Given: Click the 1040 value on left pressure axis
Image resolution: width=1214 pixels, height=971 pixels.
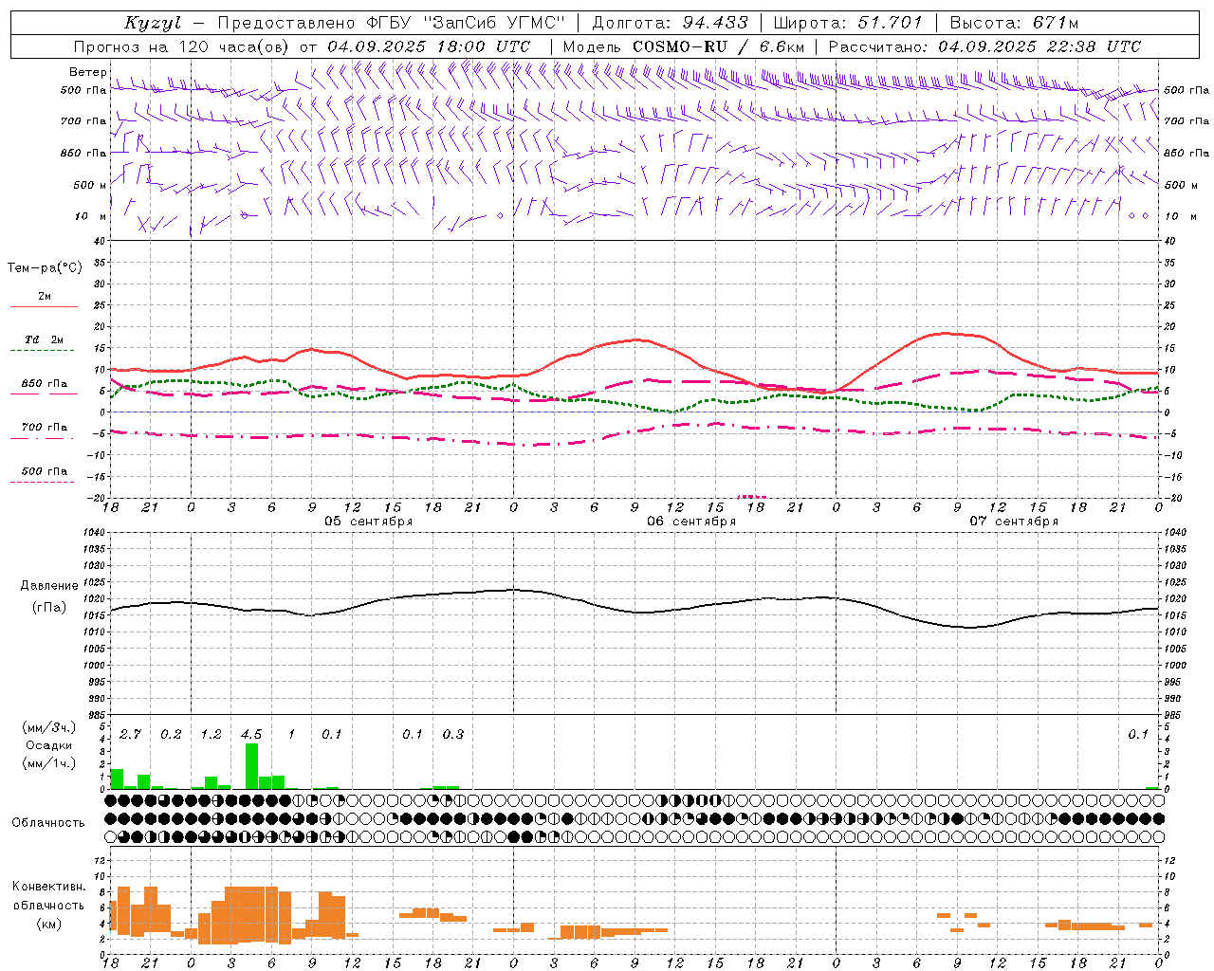Looking at the screenshot, I should [93, 533].
